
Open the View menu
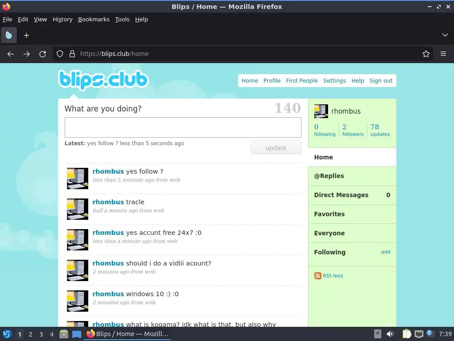pos(40,20)
